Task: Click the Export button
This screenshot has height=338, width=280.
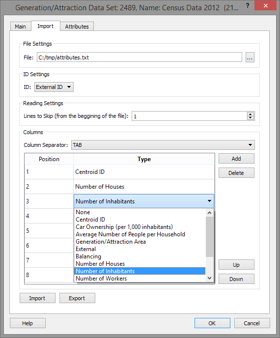Action: point(77,298)
